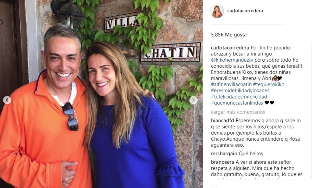Viewport: 312px width, 188px height.
Task: Go to previous photo with left arrow
Action: [7, 100]
